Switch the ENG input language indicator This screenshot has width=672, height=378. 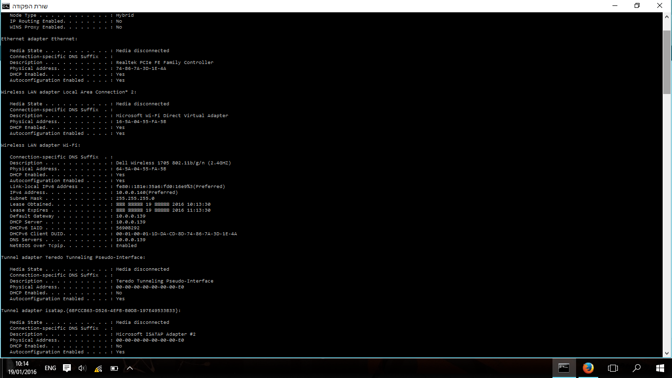(50, 368)
